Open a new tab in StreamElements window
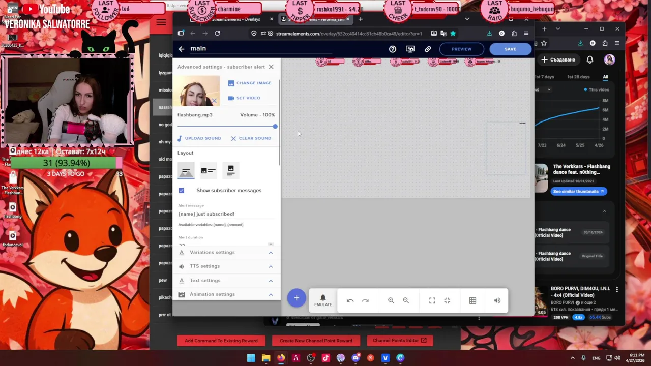The image size is (651, 366). point(360,19)
